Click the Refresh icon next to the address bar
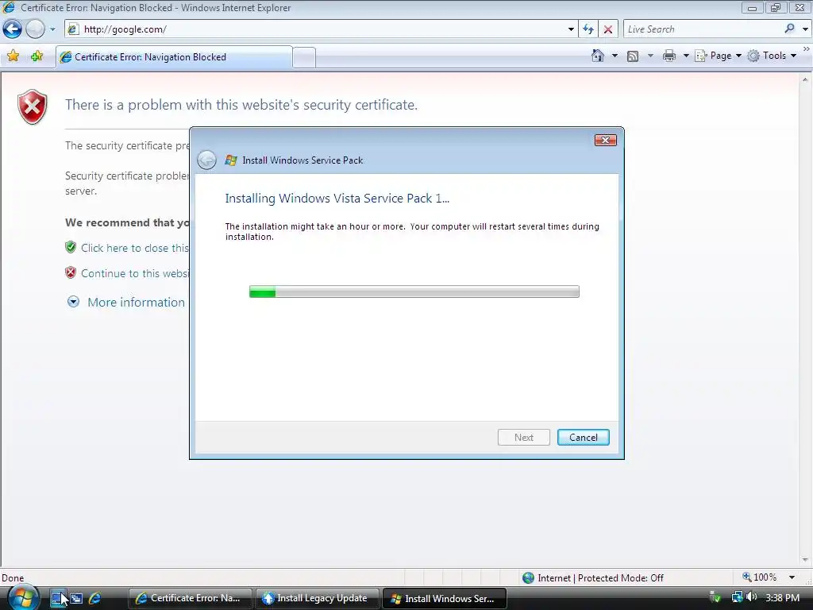 (x=588, y=29)
